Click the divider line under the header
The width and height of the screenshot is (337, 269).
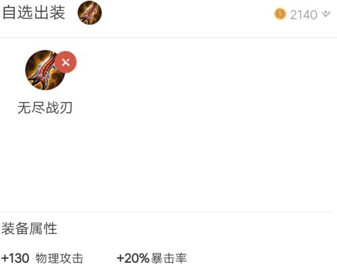pyautogui.click(x=168, y=38)
